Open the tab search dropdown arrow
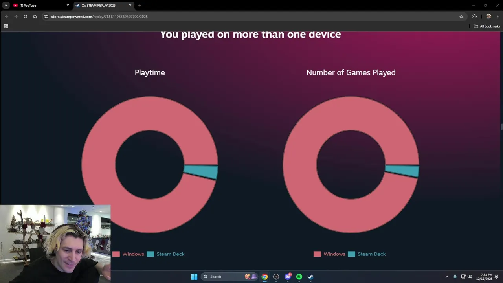The image size is (503, 283). coord(6,5)
